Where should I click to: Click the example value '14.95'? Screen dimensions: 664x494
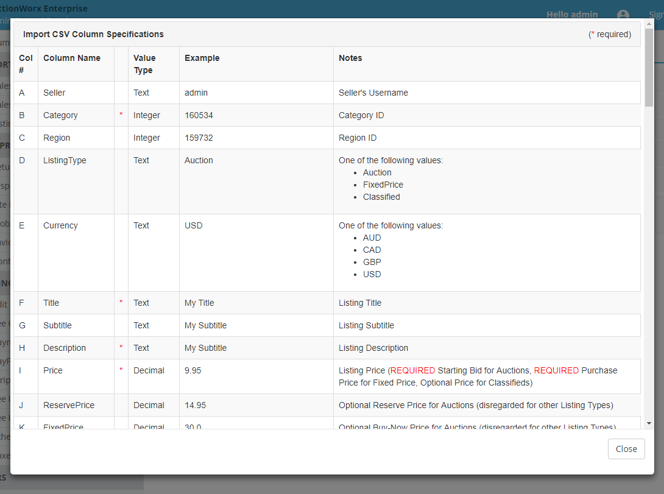(195, 405)
